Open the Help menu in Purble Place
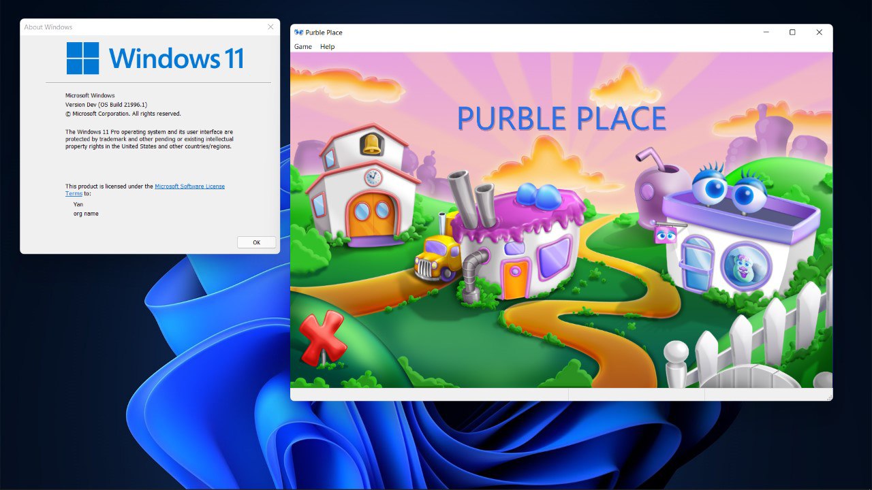The image size is (872, 490). (x=328, y=47)
